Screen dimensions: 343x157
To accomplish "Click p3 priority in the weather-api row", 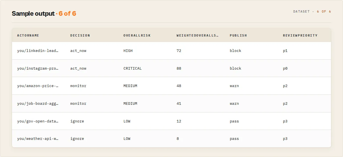I will [285, 139].
